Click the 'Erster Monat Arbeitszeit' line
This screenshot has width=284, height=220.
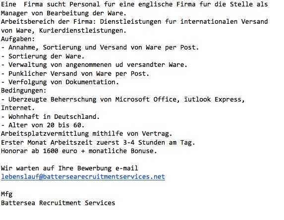[98, 143]
